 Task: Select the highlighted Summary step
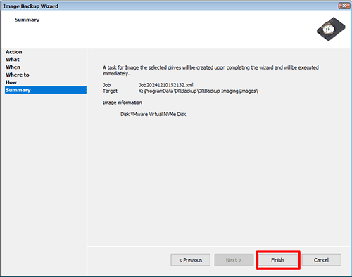46,90
